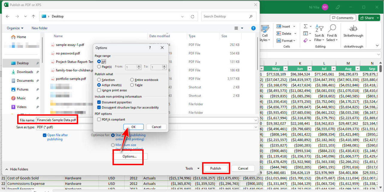Click Ni Yilia account avatar

tap(325, 7)
